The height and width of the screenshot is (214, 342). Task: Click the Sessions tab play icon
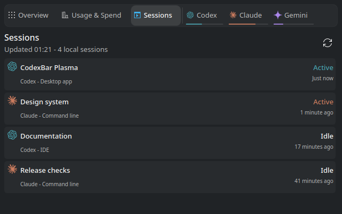point(137,16)
